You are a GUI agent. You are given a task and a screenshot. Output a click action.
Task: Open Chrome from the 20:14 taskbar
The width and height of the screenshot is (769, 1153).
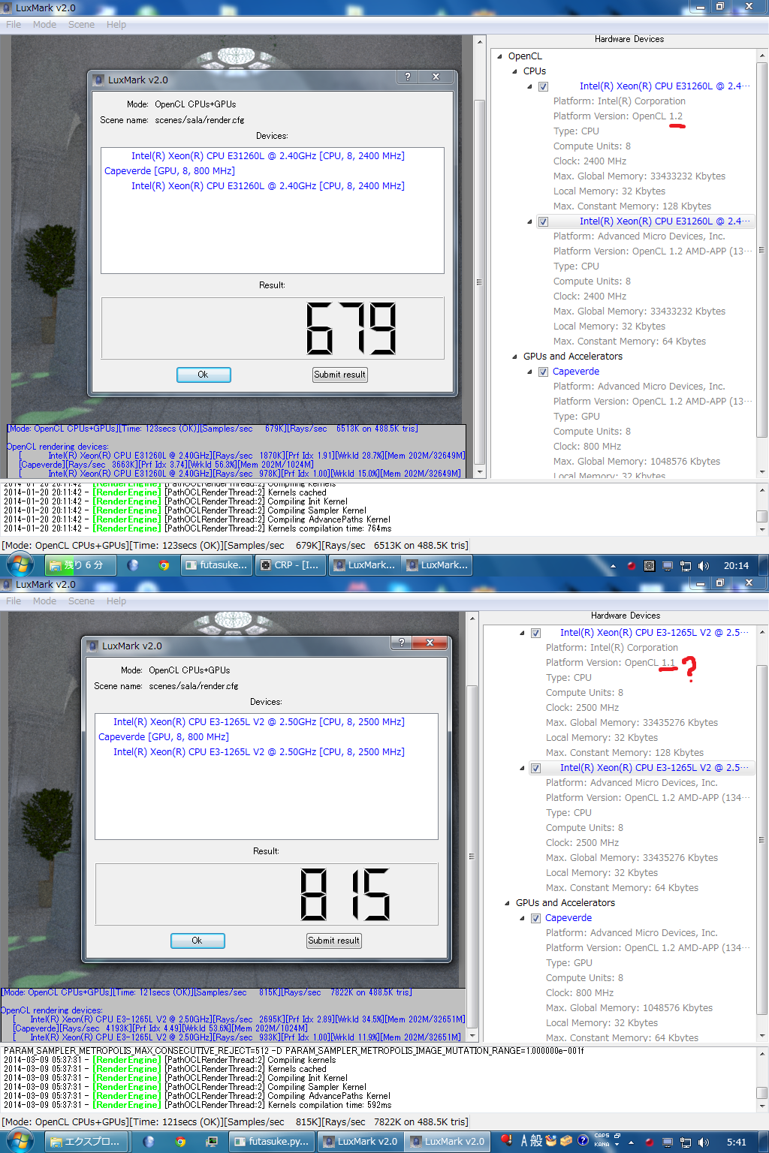click(x=164, y=565)
